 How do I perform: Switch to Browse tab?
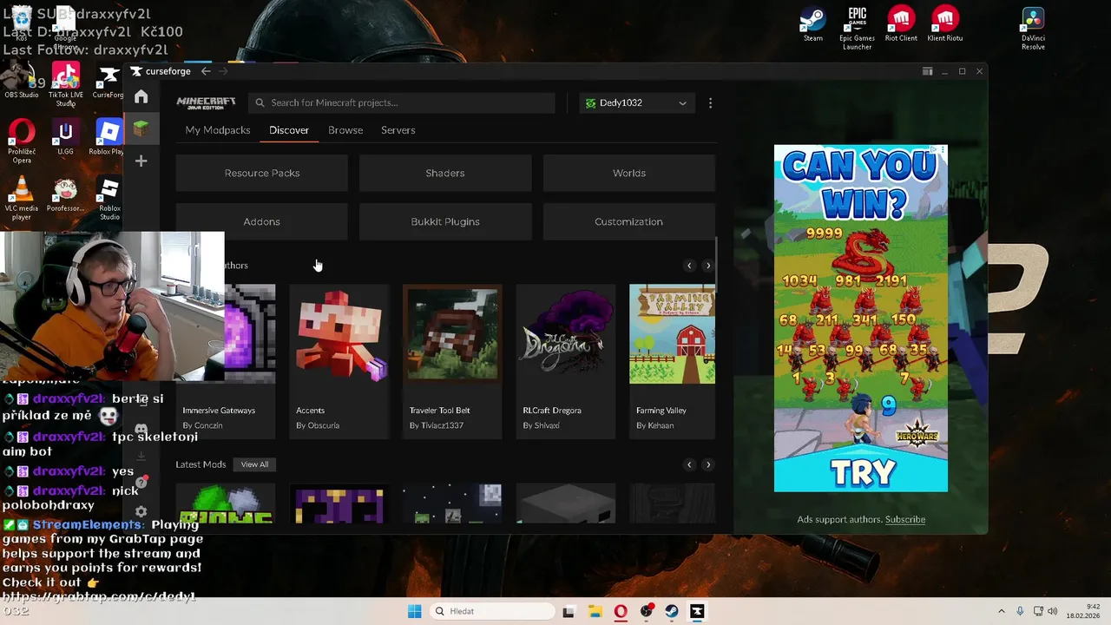coord(345,130)
